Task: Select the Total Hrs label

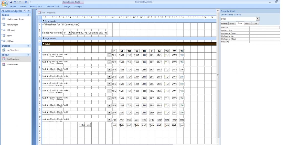Action: pos(85,125)
